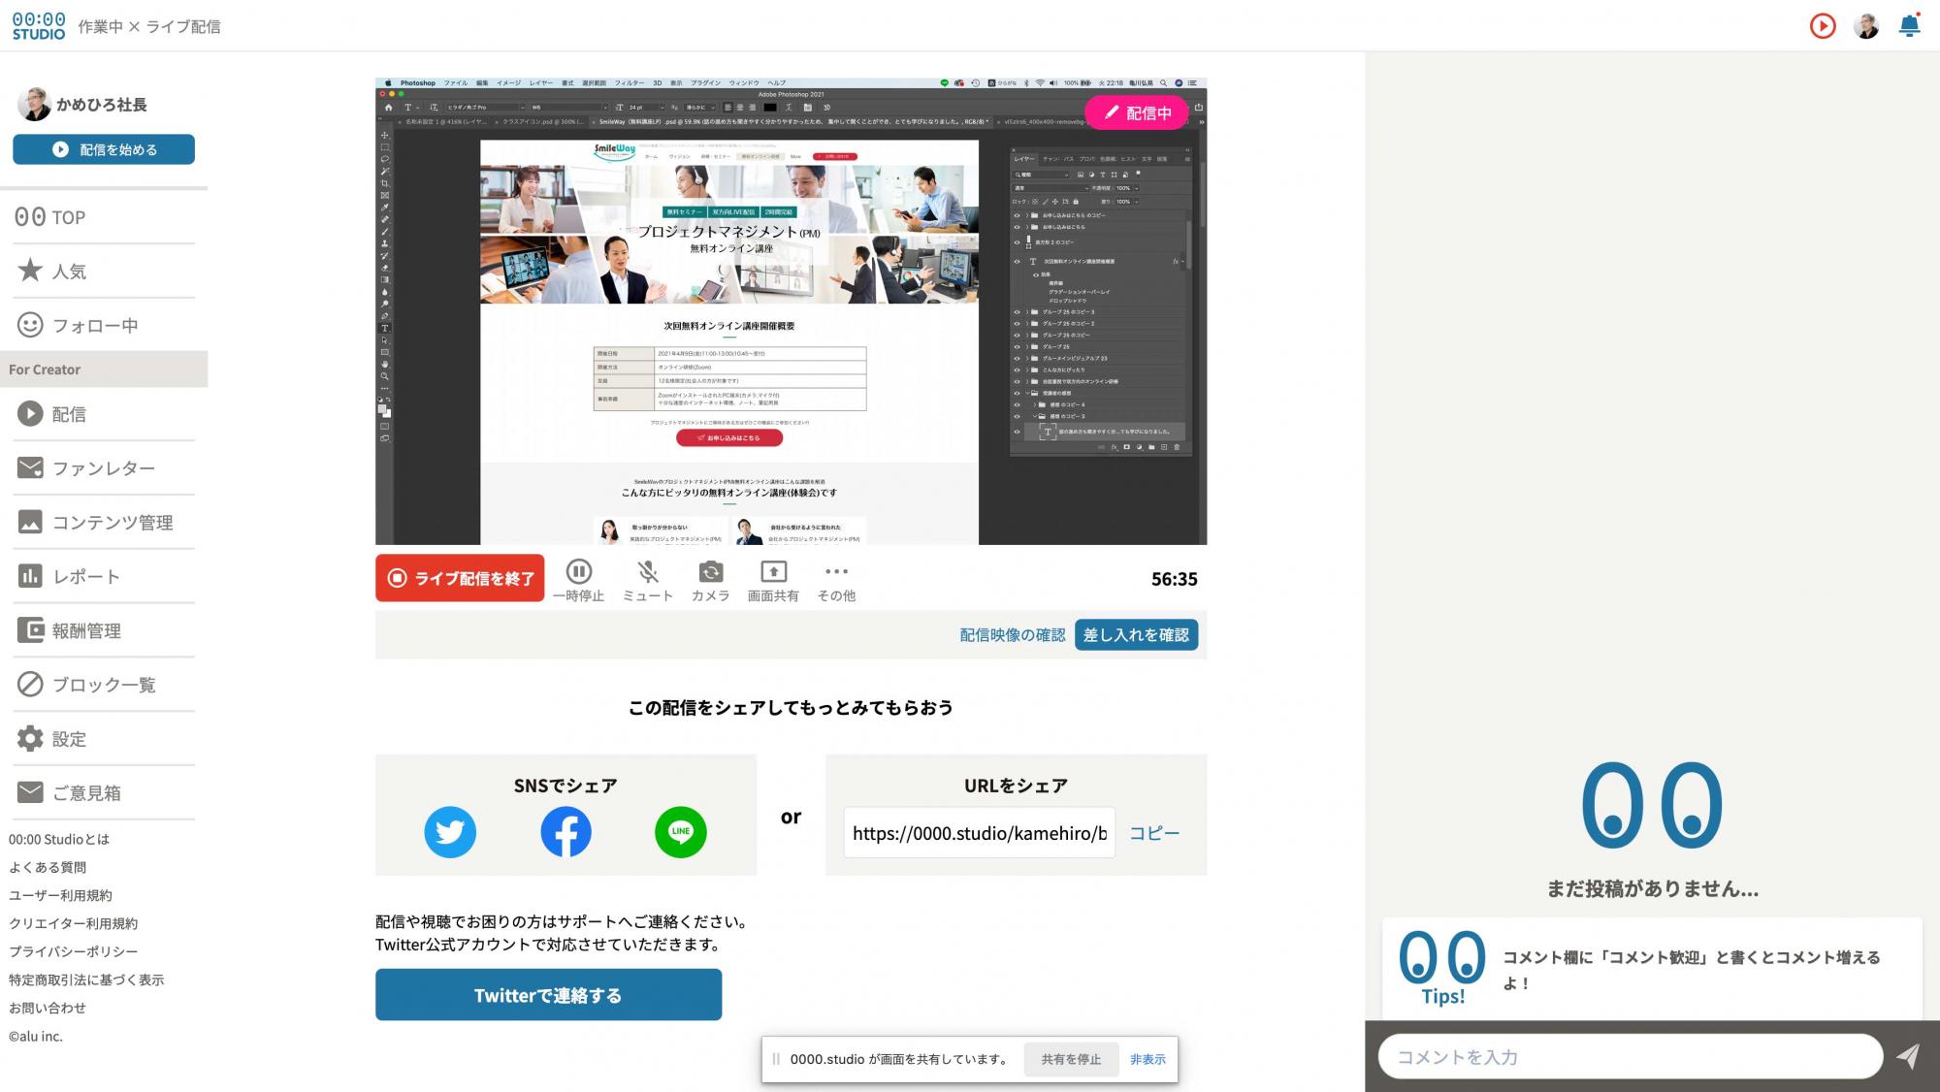Pause the stream with 一時停止

click(x=578, y=581)
